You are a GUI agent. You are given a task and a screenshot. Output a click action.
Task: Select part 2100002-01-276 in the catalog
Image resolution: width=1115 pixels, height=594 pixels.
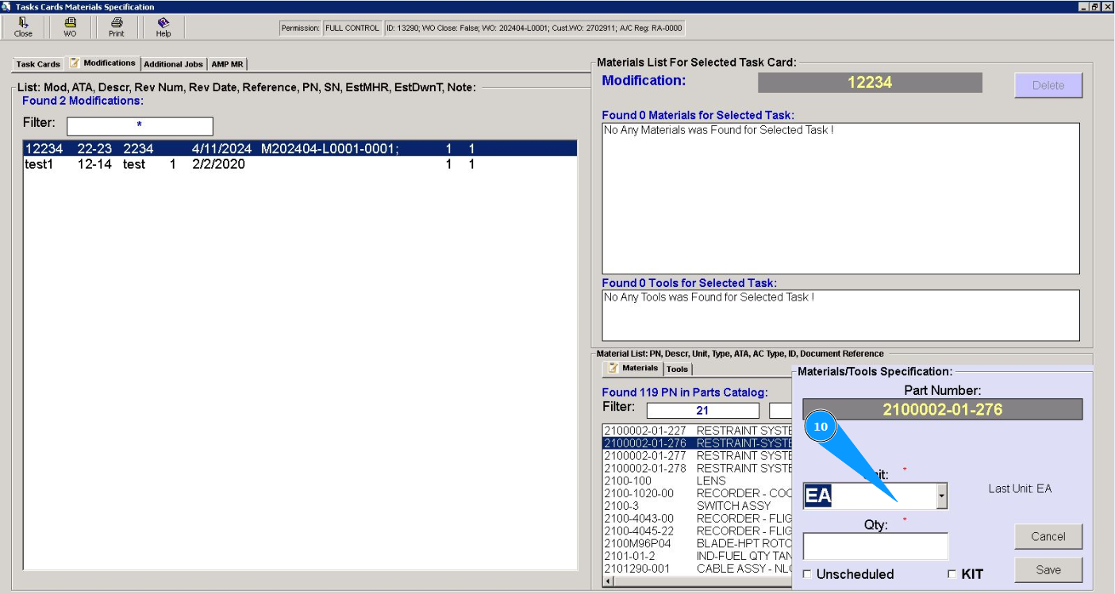coord(698,443)
